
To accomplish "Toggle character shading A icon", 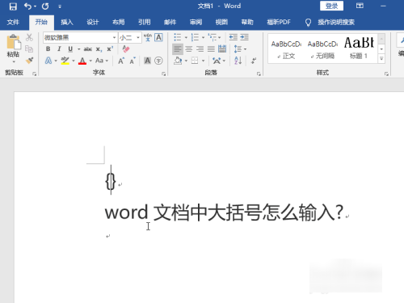I will point(147,61).
